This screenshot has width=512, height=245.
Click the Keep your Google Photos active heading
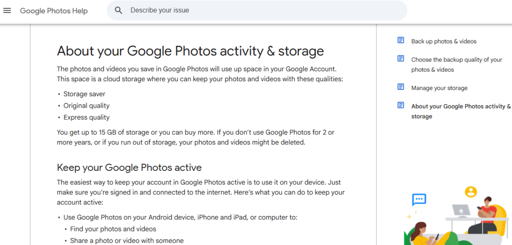tap(129, 168)
